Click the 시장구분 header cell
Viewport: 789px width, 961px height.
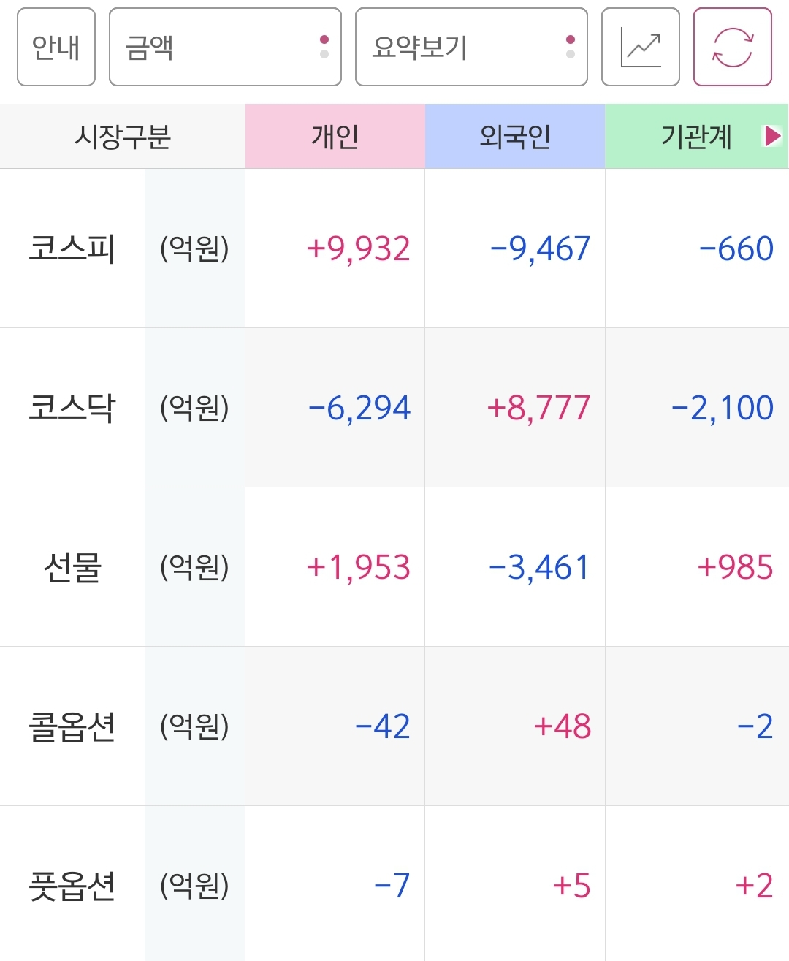pos(123,137)
